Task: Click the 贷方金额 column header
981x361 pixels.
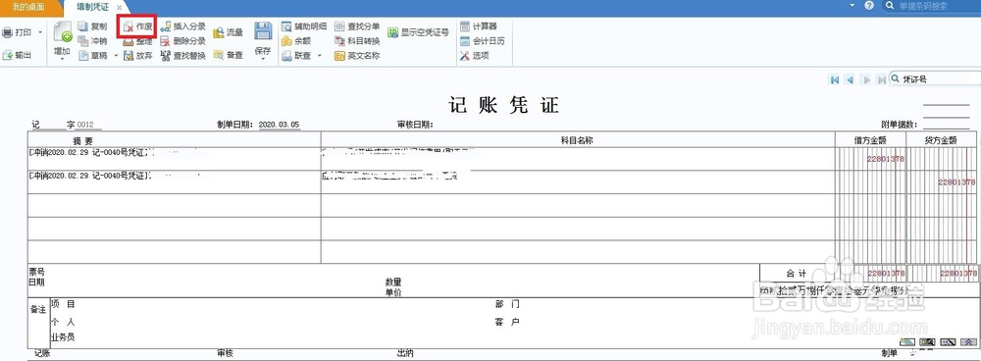Action: (x=942, y=141)
